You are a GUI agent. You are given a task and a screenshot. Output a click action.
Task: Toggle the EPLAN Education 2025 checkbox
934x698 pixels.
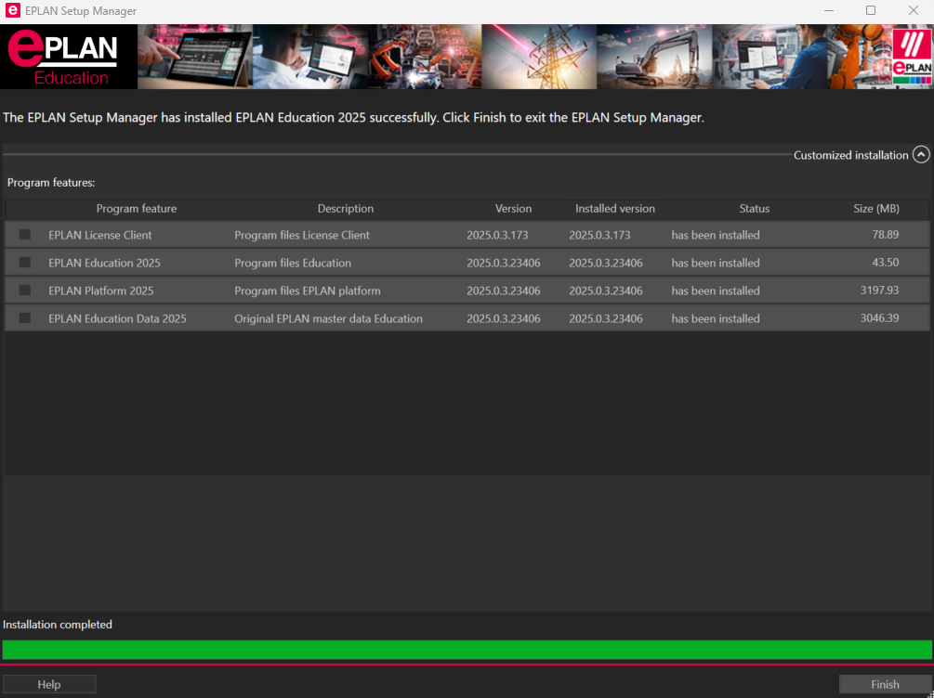tap(25, 263)
